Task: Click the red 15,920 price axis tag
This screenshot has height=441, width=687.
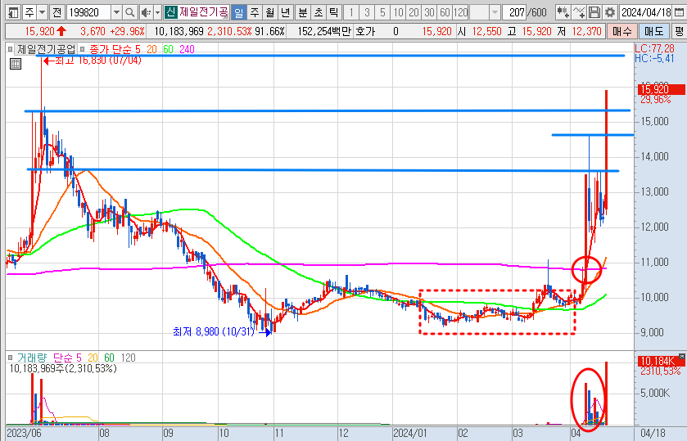Action: (661, 89)
